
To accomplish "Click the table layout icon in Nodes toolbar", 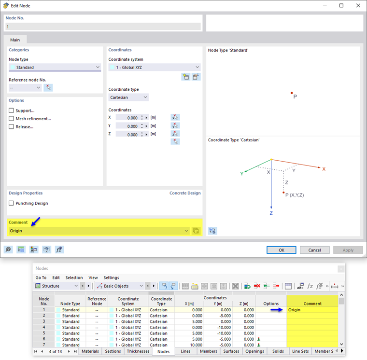I will tap(288, 286).
